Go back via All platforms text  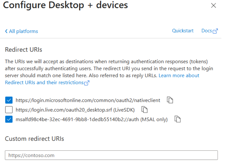[23, 31]
